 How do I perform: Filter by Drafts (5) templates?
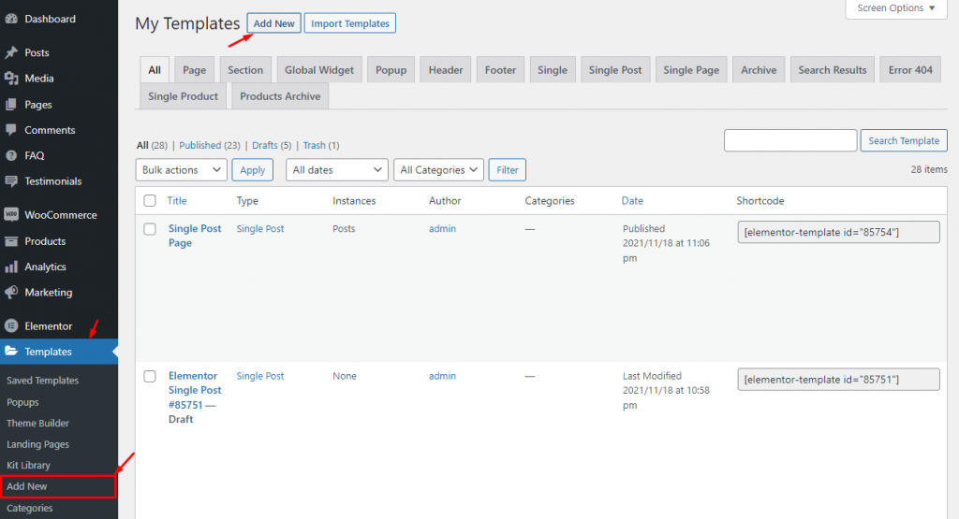click(272, 145)
